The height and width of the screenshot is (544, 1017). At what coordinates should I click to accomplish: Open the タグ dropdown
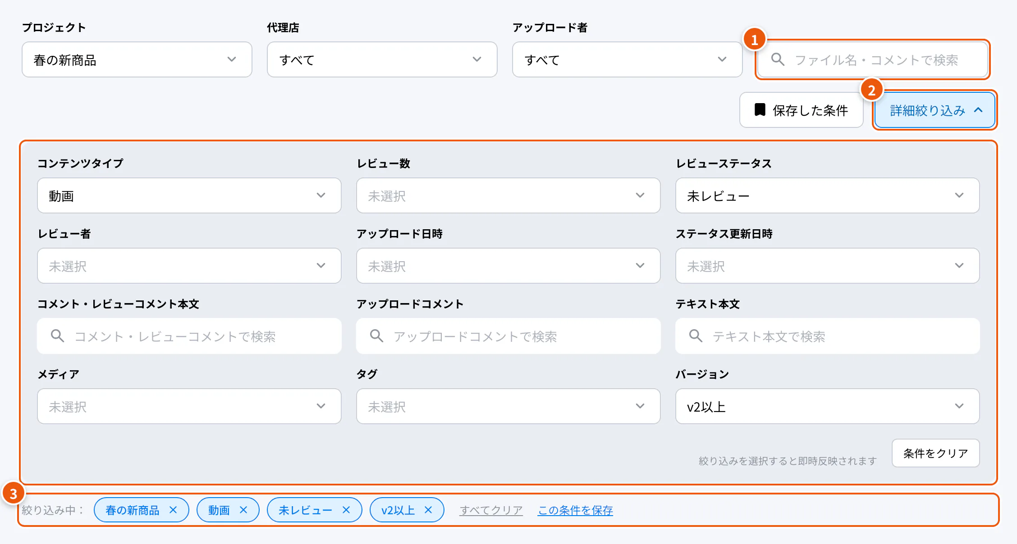click(x=508, y=406)
